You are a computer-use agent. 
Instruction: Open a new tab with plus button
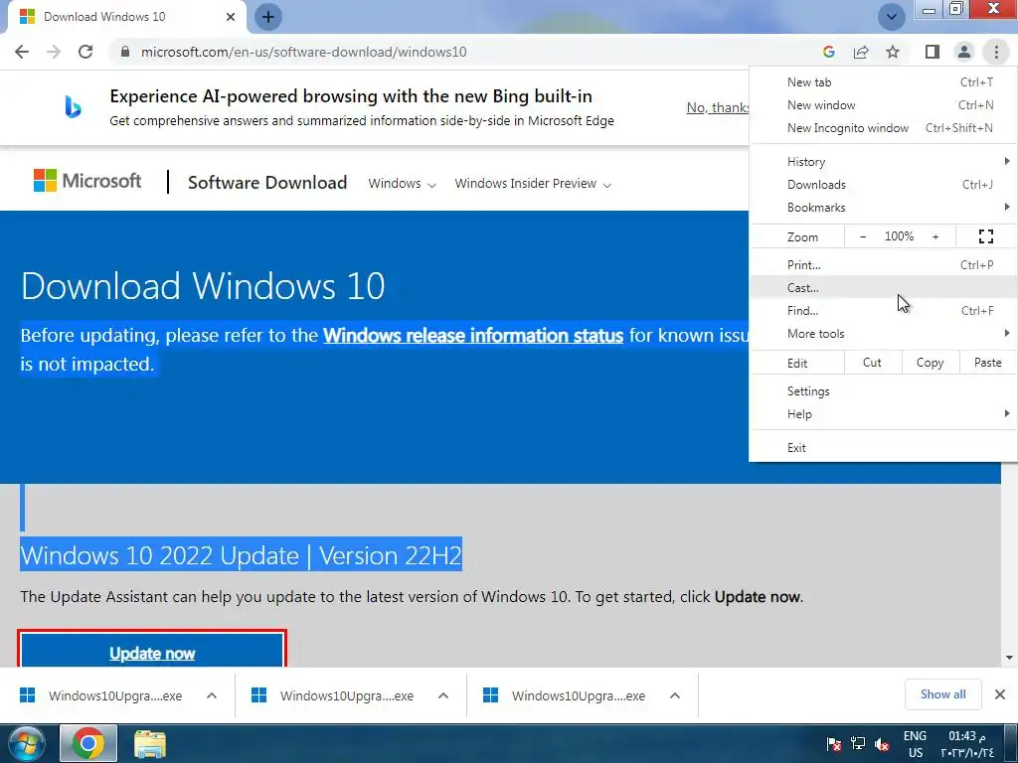pos(268,17)
